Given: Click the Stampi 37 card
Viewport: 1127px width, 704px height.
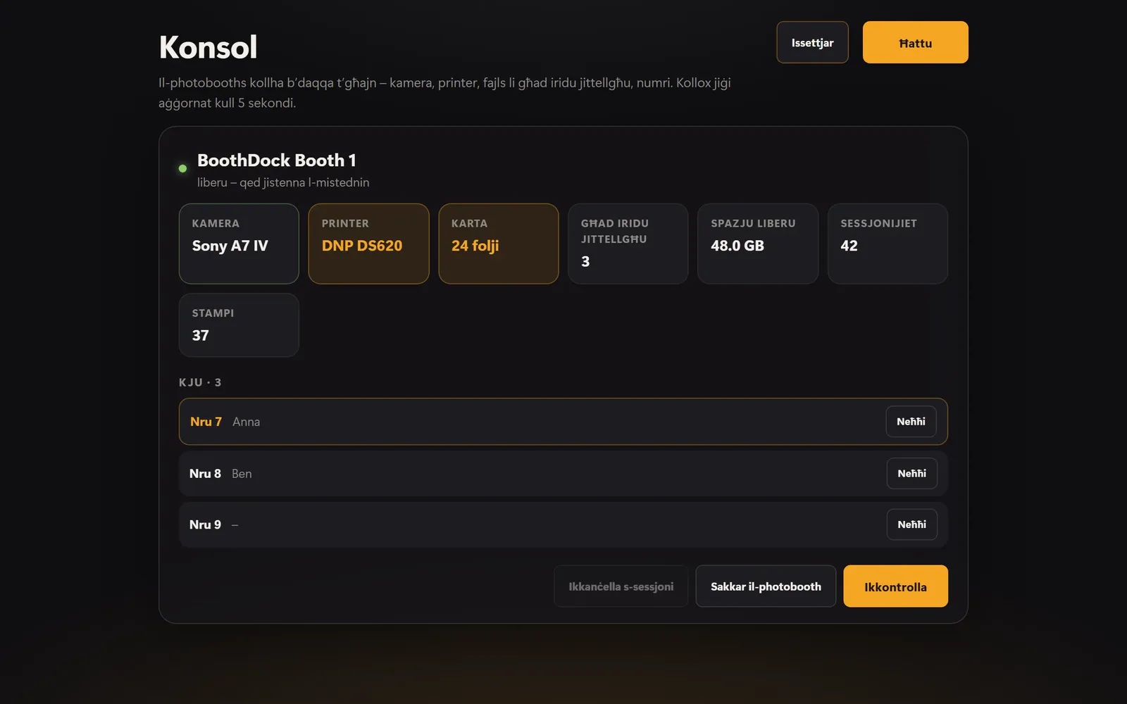Looking at the screenshot, I should (x=239, y=325).
